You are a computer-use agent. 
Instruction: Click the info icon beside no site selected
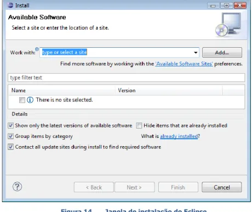30,100
